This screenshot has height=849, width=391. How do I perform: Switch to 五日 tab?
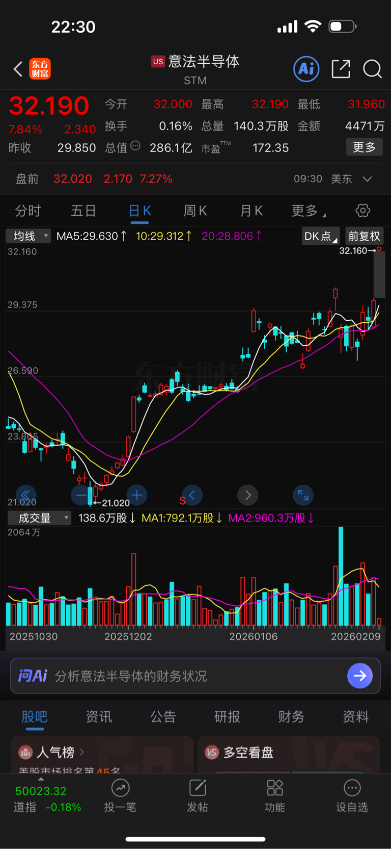(83, 211)
